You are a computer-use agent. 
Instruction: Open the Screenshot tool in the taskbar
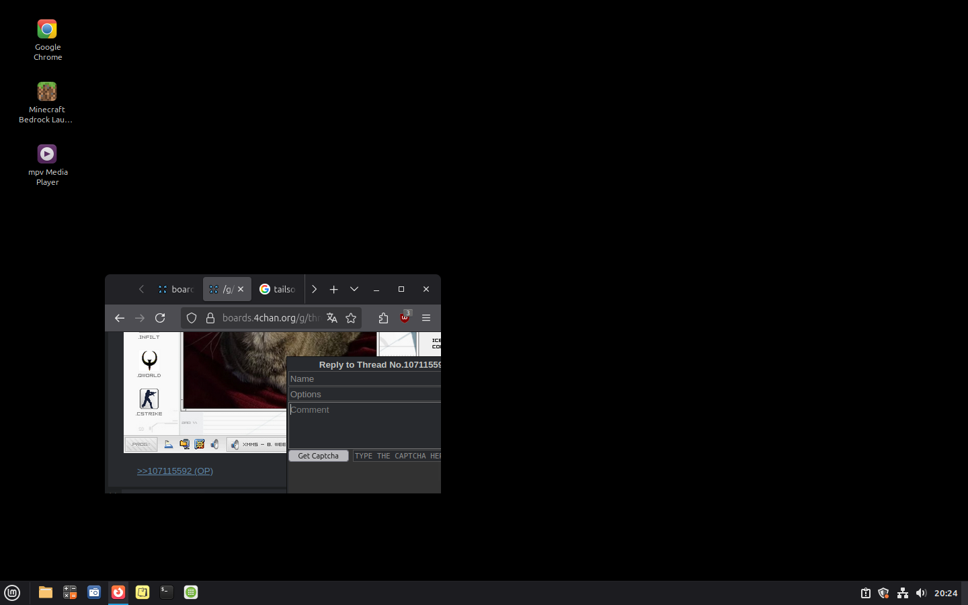(94, 592)
